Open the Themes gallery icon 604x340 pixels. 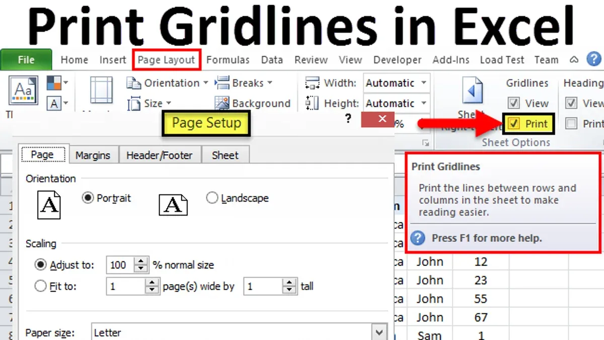[x=23, y=91]
